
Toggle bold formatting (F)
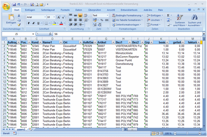29,23
